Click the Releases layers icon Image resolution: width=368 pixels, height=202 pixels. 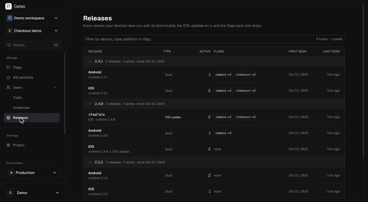9,118
